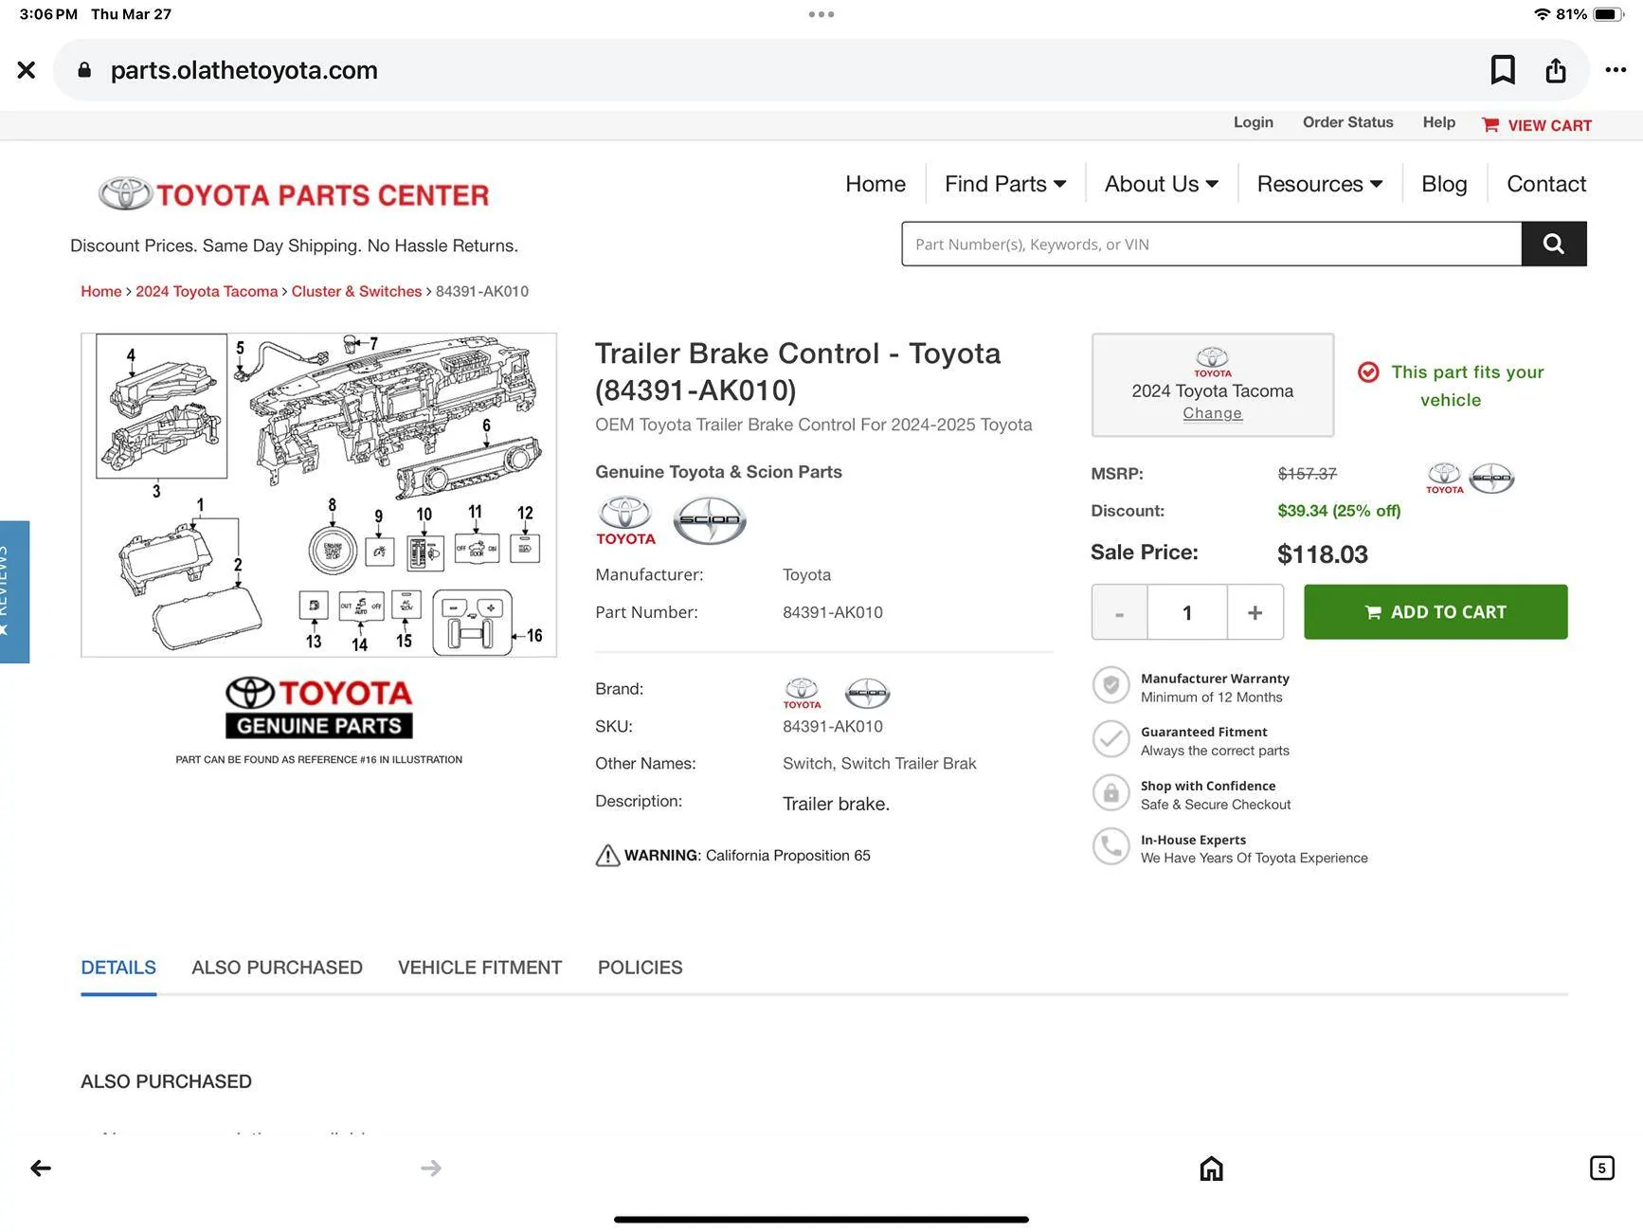Go forward with browser forward arrow
The image size is (1643, 1232).
pyautogui.click(x=431, y=1168)
